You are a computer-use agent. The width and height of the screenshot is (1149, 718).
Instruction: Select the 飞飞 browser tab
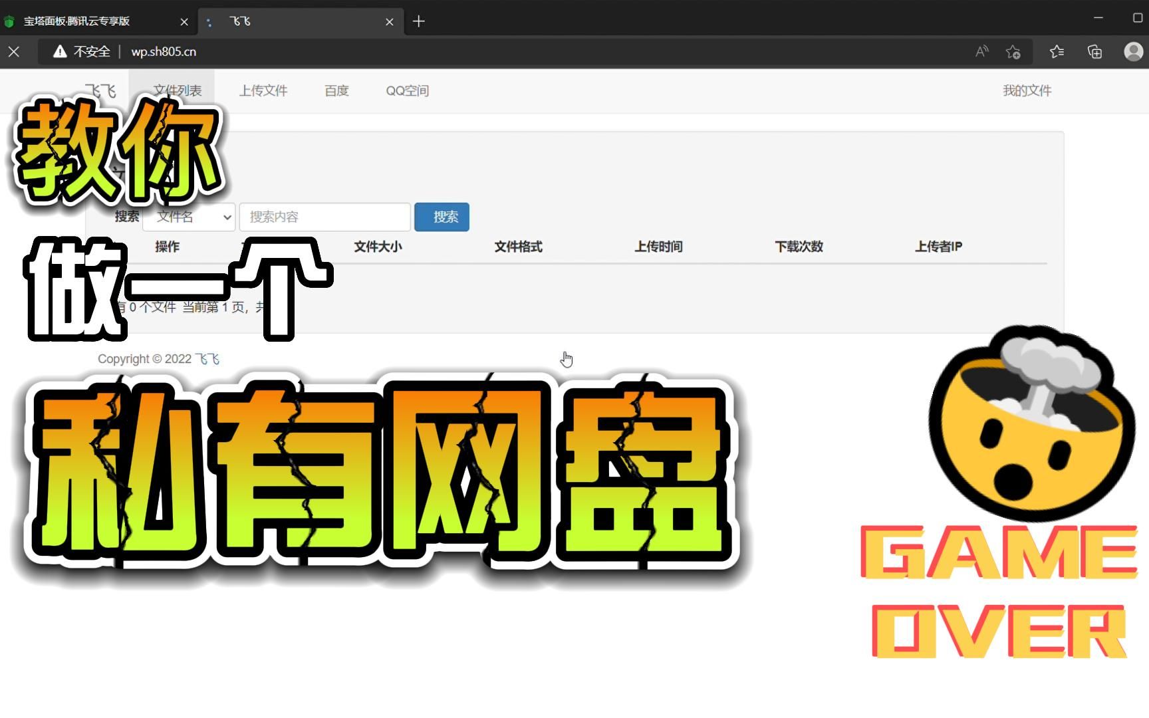click(x=299, y=21)
